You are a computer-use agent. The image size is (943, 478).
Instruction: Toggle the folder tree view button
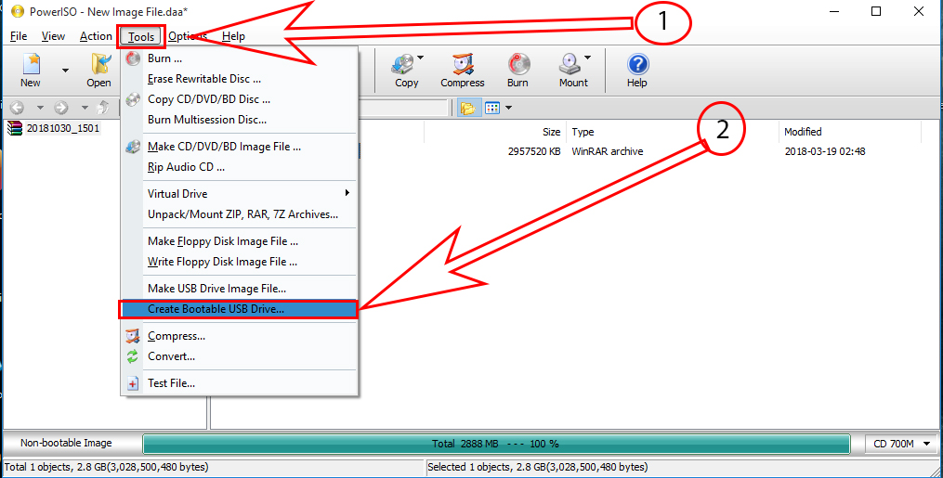pos(467,109)
